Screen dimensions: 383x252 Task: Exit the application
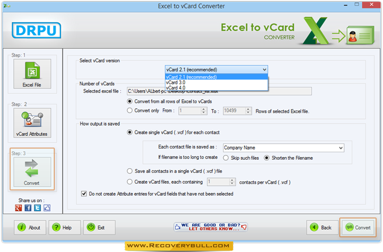coord(99,228)
